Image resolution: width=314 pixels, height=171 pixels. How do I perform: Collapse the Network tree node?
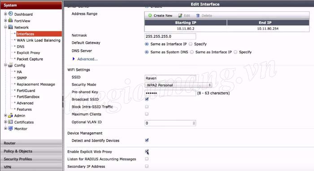click(5, 27)
